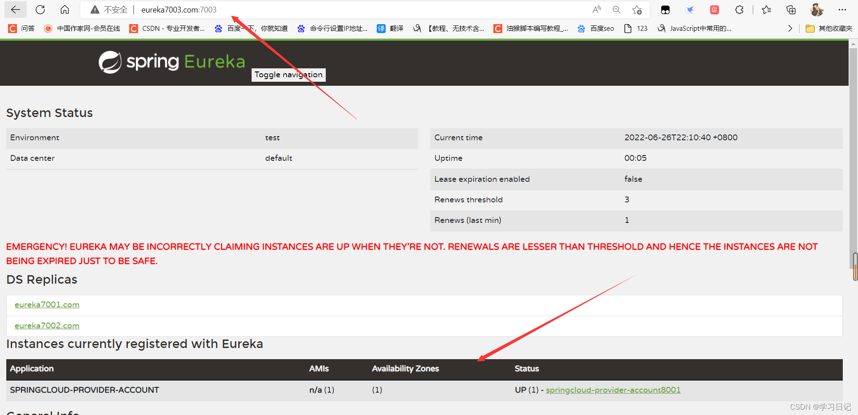
Task: Open the extensions puzzle icon
Action: 739,9
